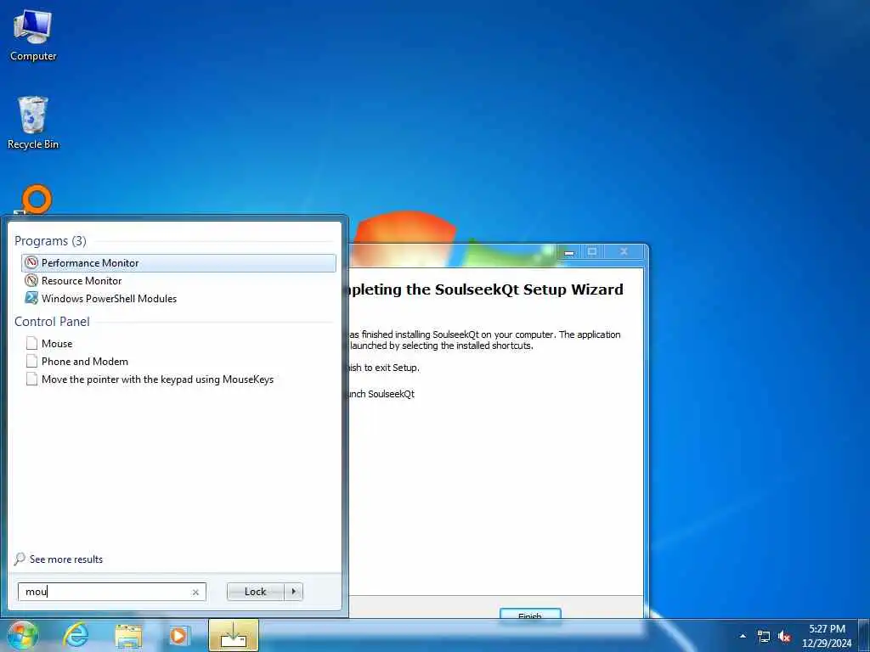Viewport: 870px width, 652px height.
Task: Close the SoulseekQt Setup window
Action: click(x=624, y=252)
